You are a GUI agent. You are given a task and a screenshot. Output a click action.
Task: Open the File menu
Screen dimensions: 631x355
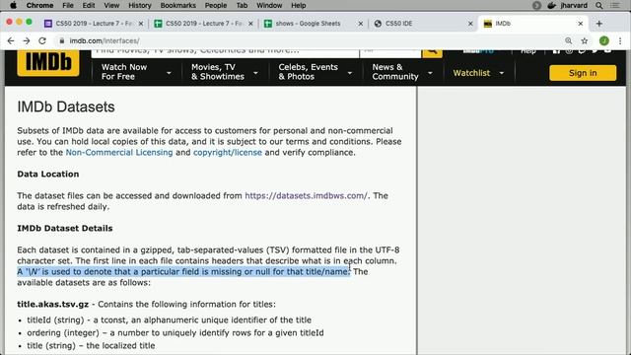click(68, 5)
